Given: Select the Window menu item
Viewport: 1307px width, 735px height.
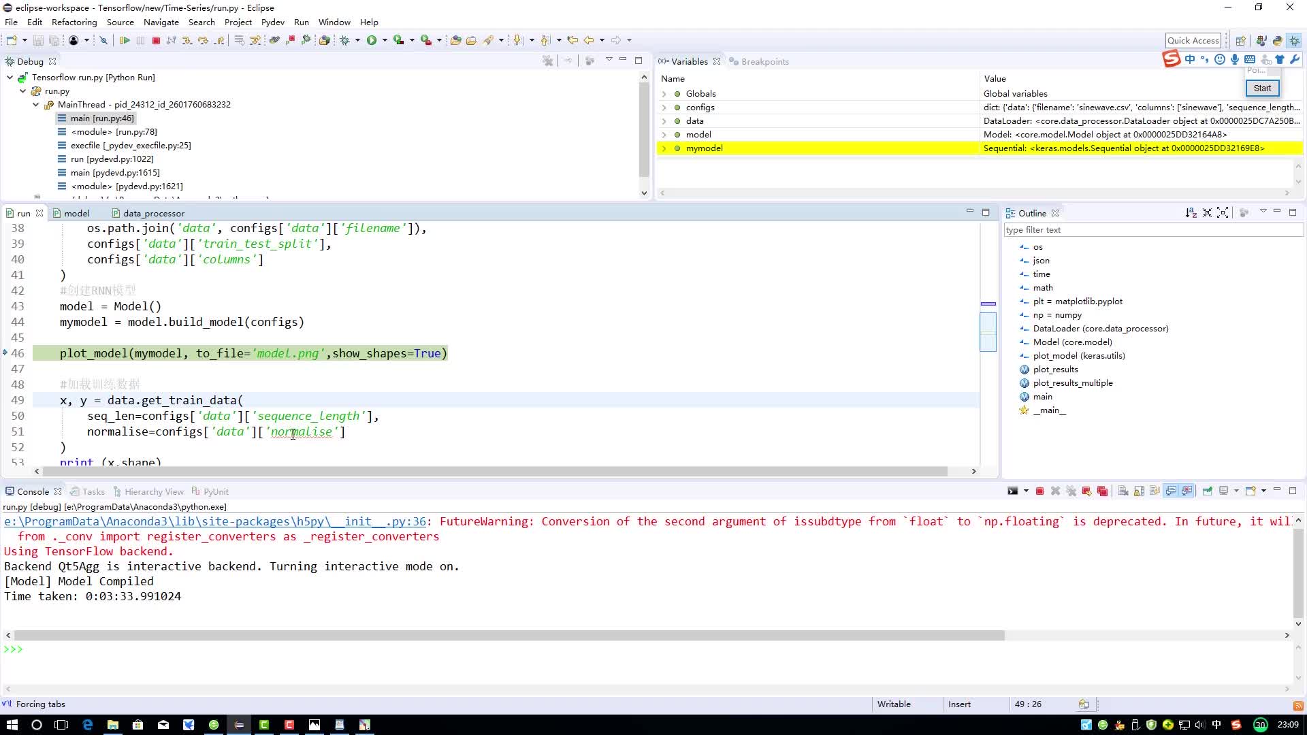Looking at the screenshot, I should (333, 22).
